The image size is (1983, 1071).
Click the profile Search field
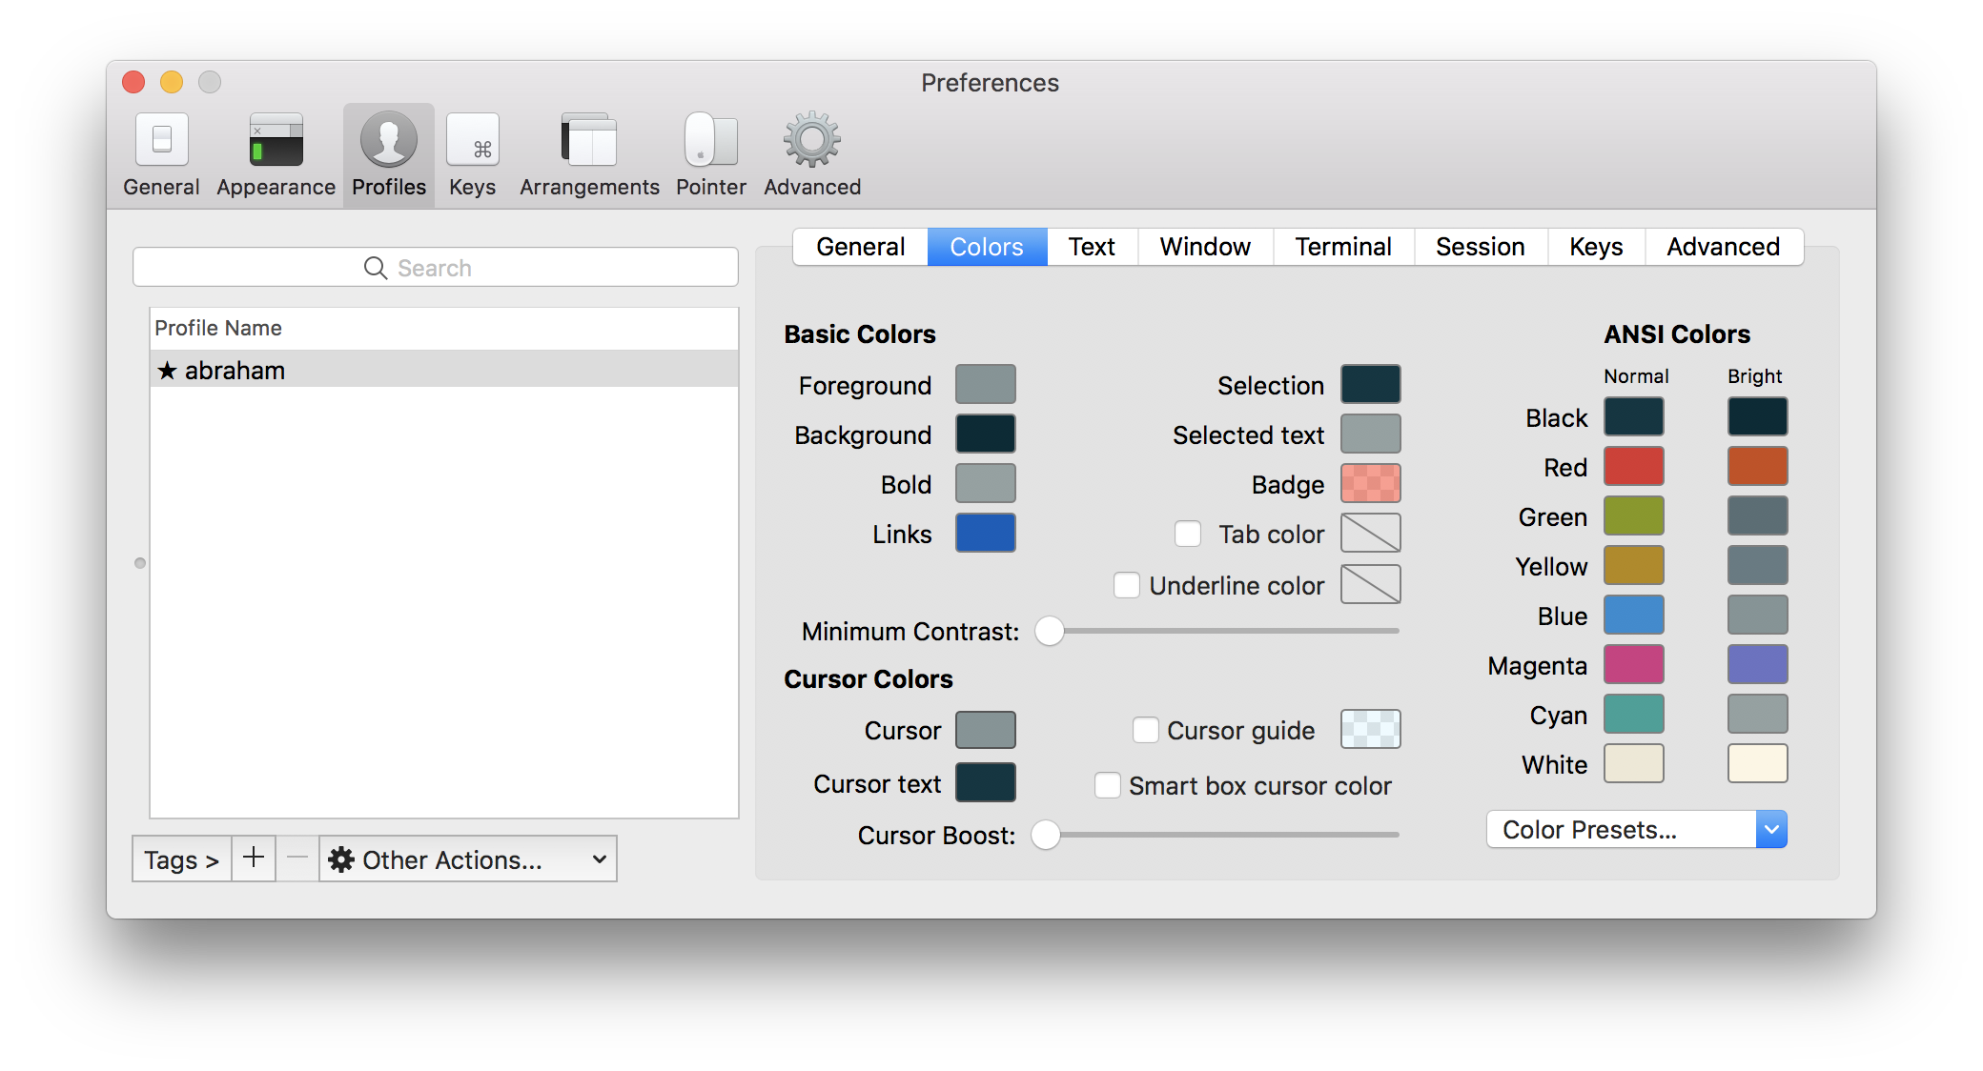pos(436,268)
